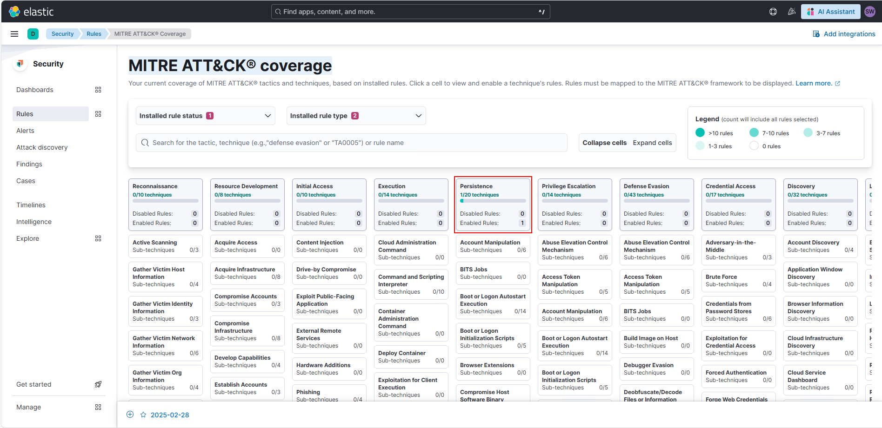Click the Get started rocket icon
The width and height of the screenshot is (882, 428).
(98, 384)
